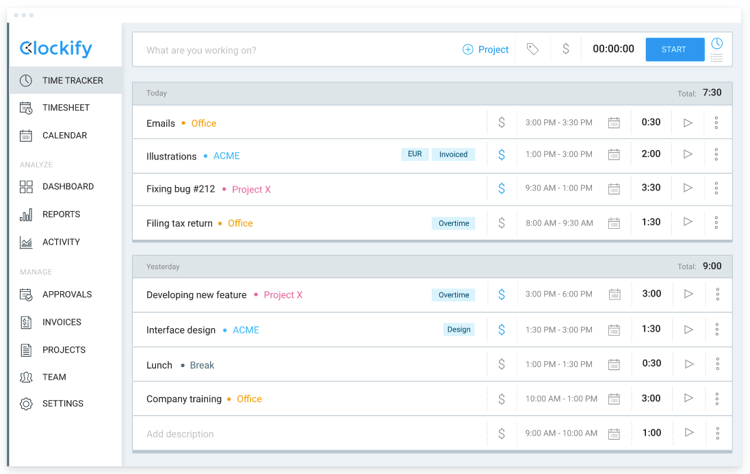The height and width of the screenshot is (474, 750).
Task: Resume timer for Fixing bug #212
Action: click(688, 188)
